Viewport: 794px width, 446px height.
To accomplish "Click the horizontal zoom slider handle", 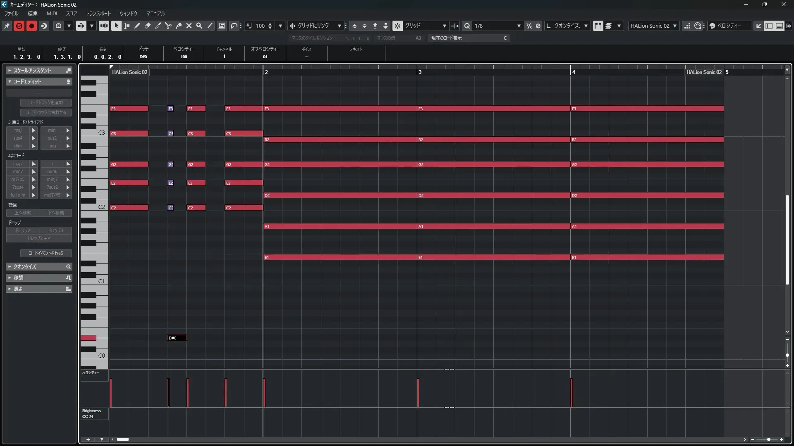I will (x=768, y=439).
